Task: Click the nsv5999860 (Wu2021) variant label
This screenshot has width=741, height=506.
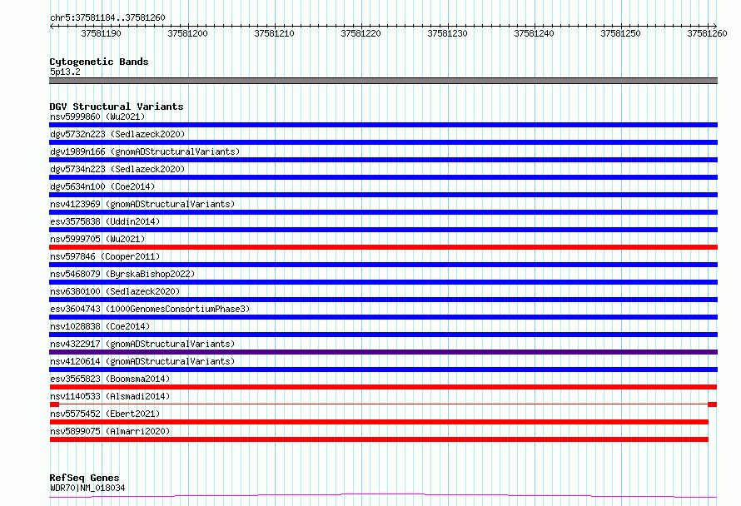Action: pos(97,117)
